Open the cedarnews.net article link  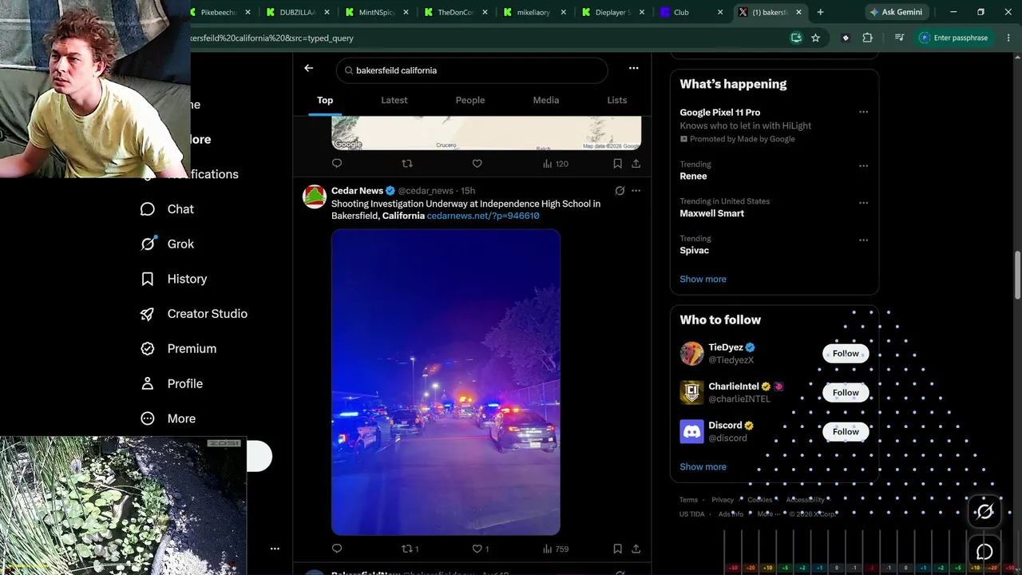pos(483,216)
